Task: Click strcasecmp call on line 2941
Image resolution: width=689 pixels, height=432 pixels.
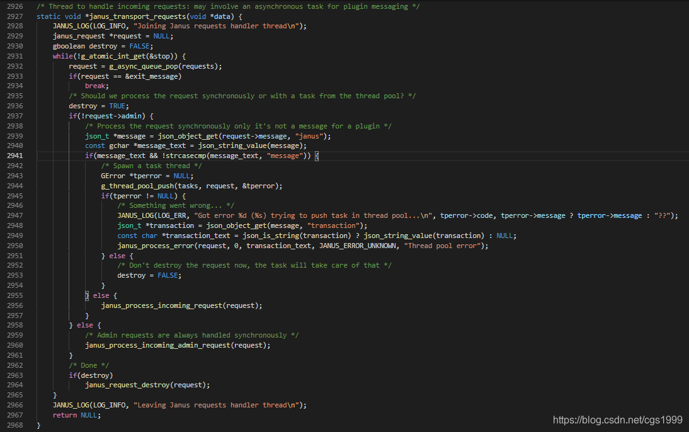Action: (x=236, y=156)
